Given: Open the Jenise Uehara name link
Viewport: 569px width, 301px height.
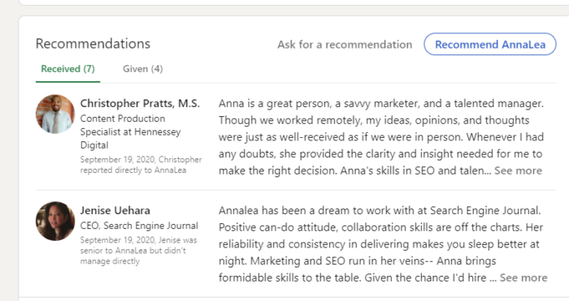Looking at the screenshot, I should tap(115, 210).
